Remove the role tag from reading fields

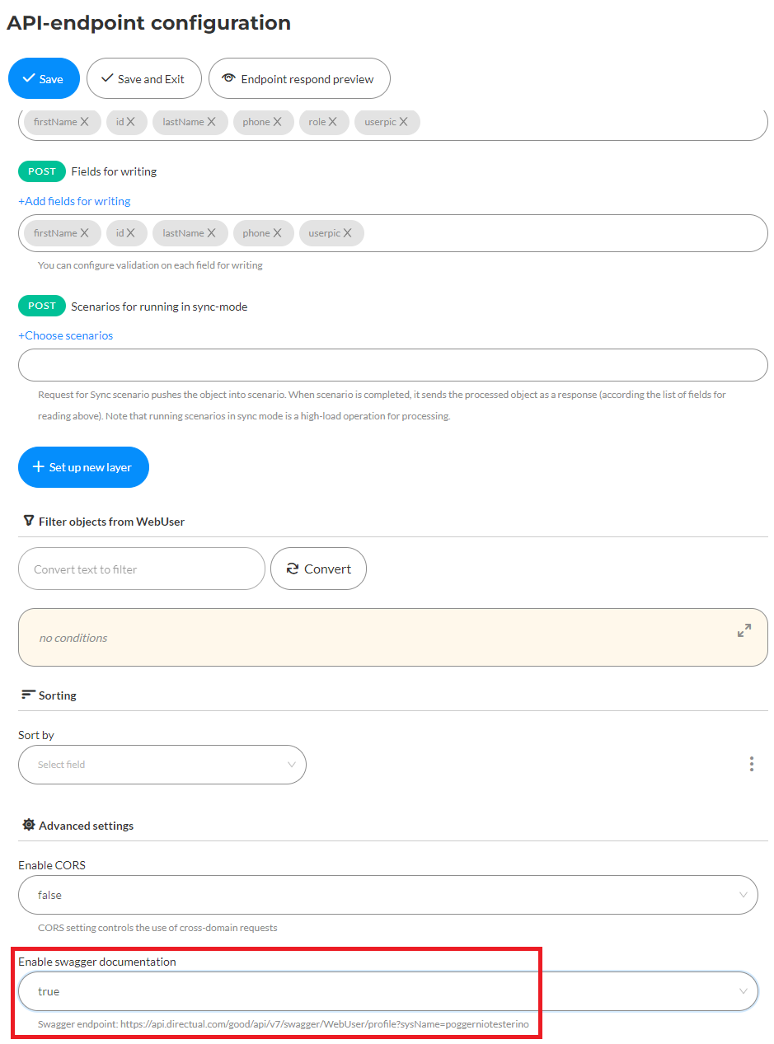[x=333, y=122]
